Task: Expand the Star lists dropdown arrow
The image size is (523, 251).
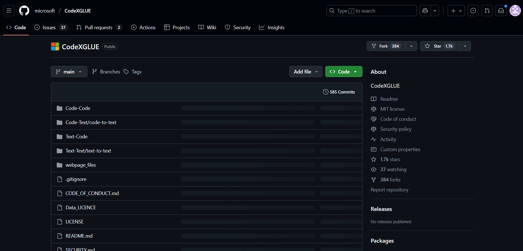Action: pos(465,46)
